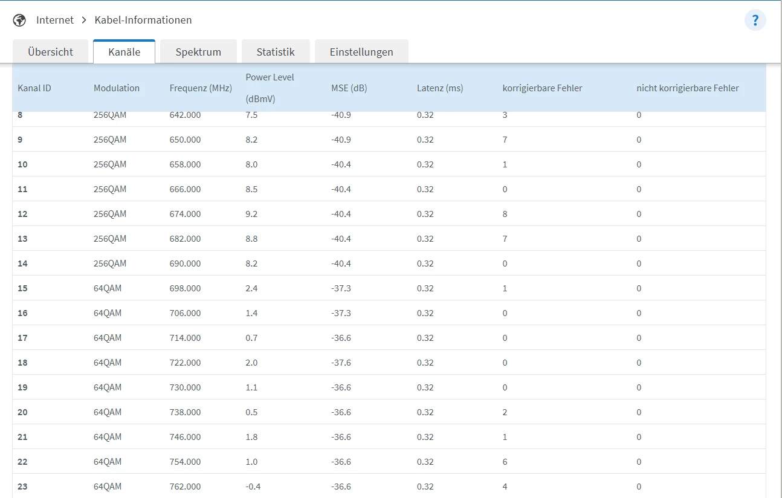Screen dimensions: 782x498
Task: Click the Kabel-Informationen breadcrumb text
Action: [143, 20]
